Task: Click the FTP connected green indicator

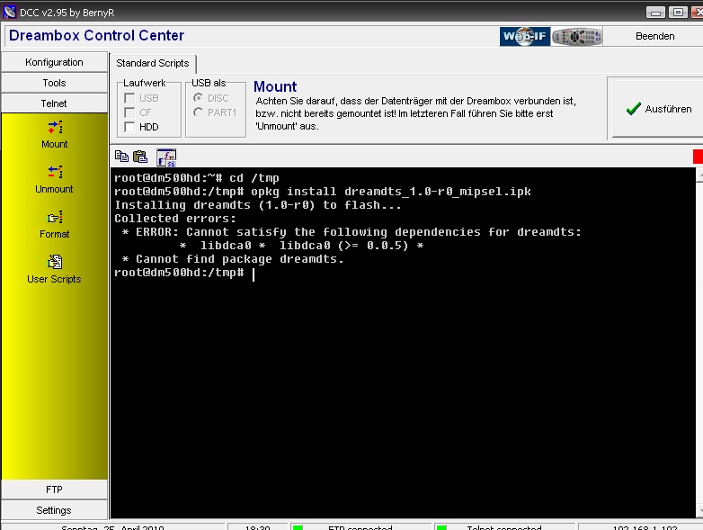Action: tap(298, 527)
